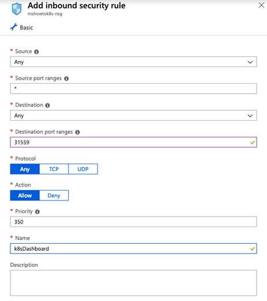Click the network security group shield icon
The height and width of the screenshot is (301, 267).
click(x=17, y=9)
